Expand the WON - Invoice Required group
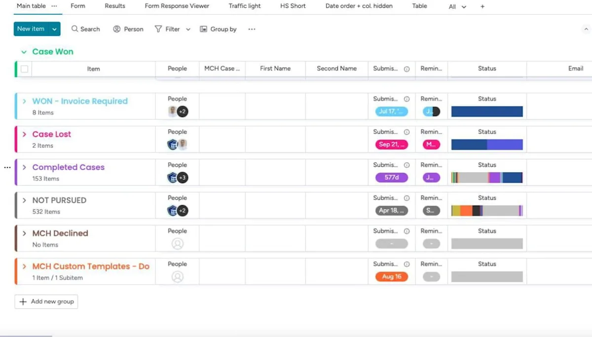592x337 pixels. (24, 101)
